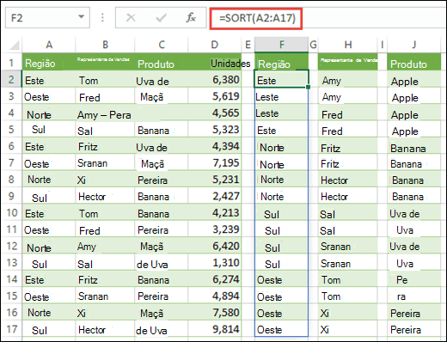The width and height of the screenshot is (447, 342).
Task: Click cell J16 containing Pereira
Action: [x=414, y=312]
